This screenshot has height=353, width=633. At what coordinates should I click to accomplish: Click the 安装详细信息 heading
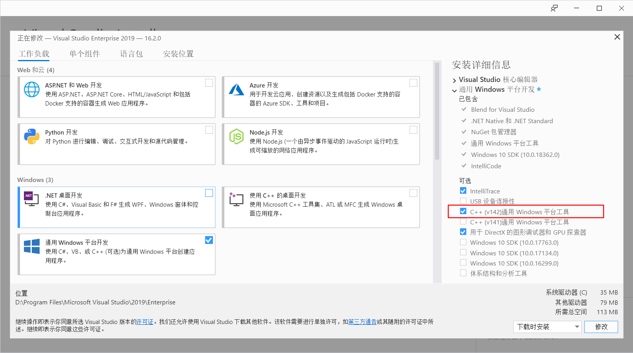click(x=481, y=65)
